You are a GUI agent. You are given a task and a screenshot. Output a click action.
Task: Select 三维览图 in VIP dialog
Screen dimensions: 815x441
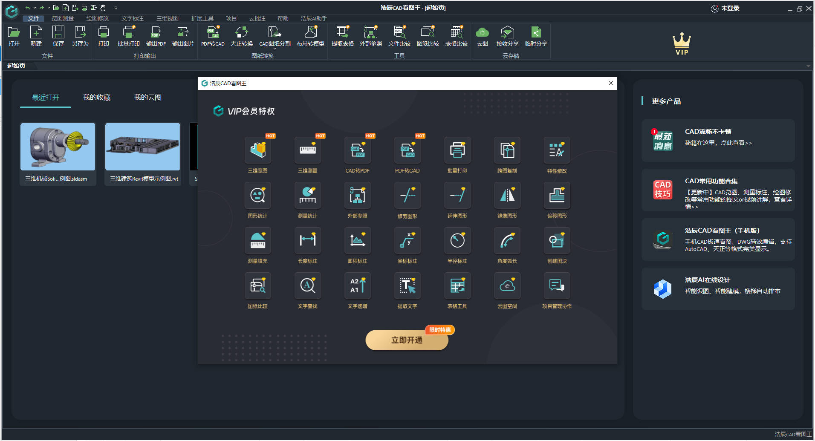[258, 150]
